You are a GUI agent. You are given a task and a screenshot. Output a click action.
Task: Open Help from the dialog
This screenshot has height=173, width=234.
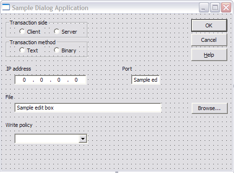point(209,55)
